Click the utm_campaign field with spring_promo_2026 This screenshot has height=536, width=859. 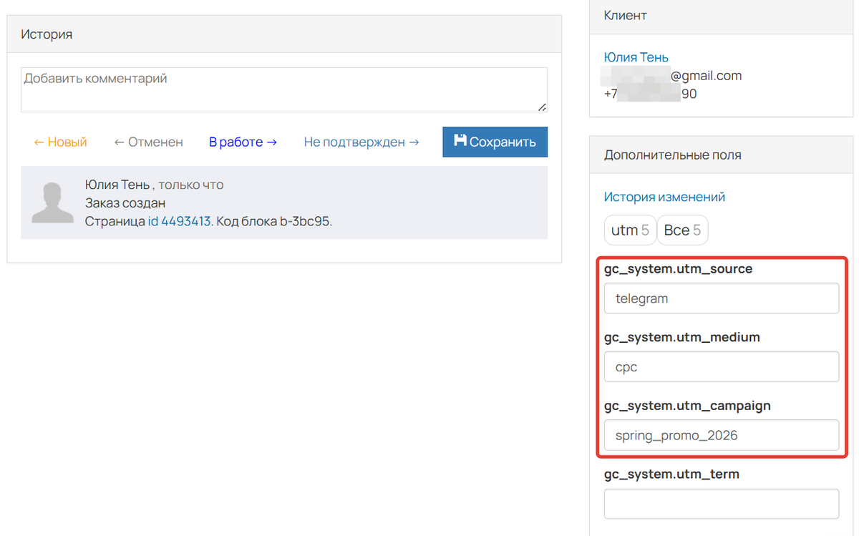tap(721, 435)
